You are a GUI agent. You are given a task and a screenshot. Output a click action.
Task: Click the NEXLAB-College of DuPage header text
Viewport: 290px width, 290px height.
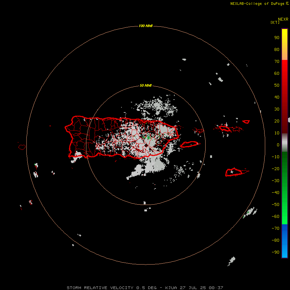tap(257, 4)
